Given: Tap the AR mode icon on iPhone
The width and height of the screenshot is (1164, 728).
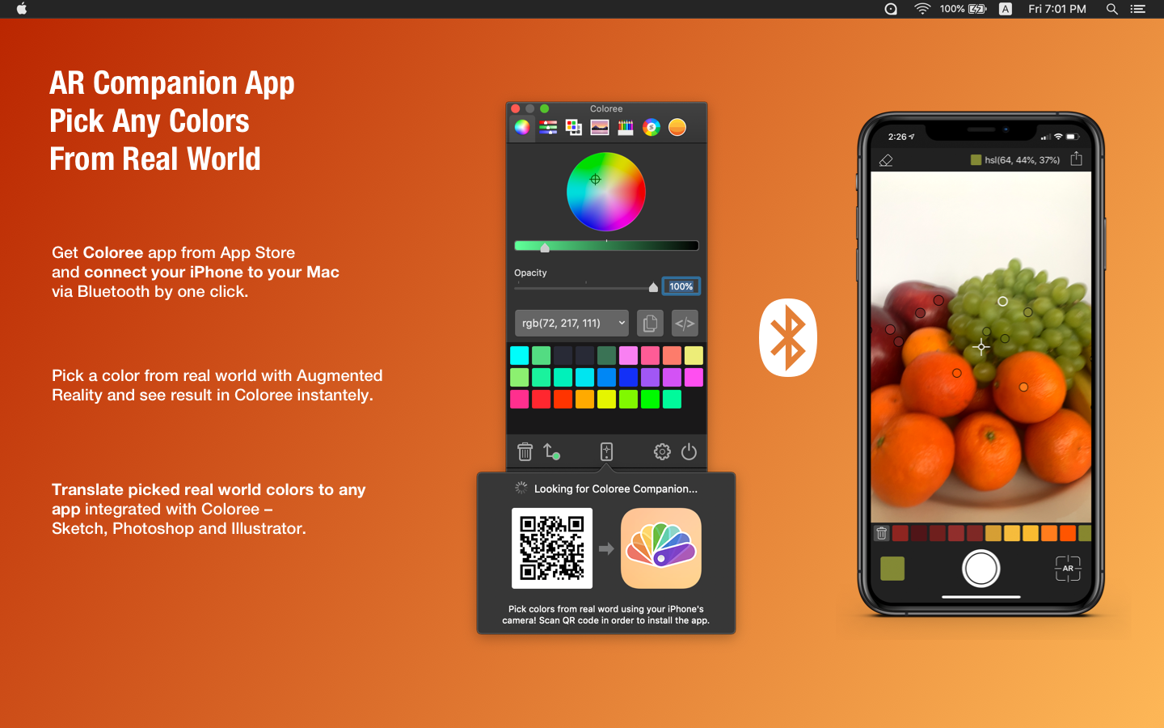Looking at the screenshot, I should point(1068,569).
